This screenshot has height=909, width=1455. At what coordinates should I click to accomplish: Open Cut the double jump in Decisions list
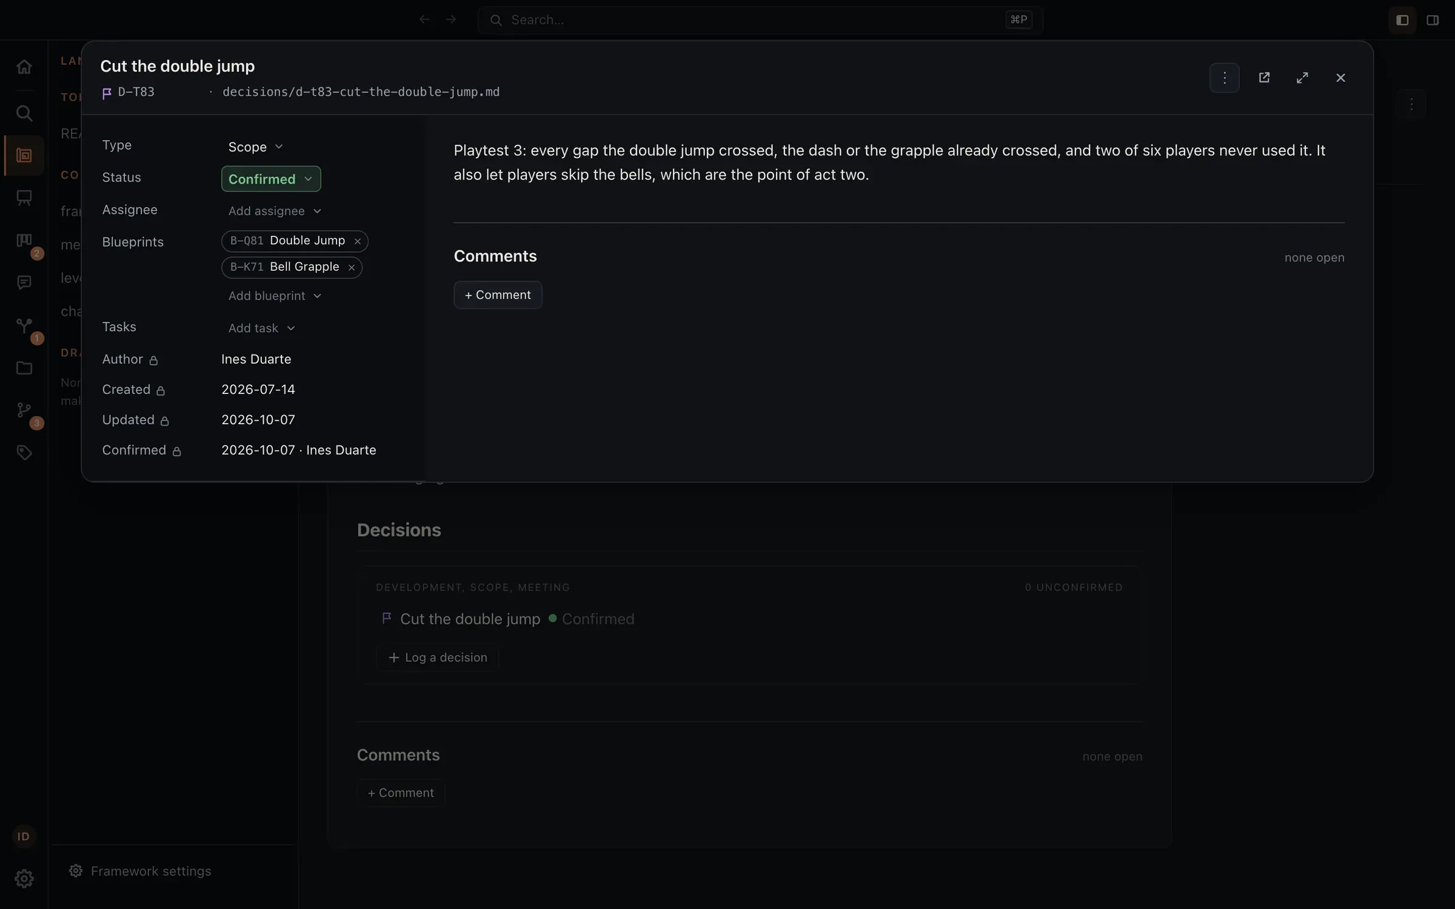pos(470,619)
